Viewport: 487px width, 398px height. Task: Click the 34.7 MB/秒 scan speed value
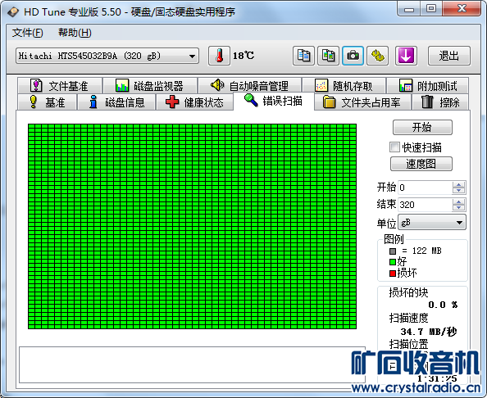(429, 332)
